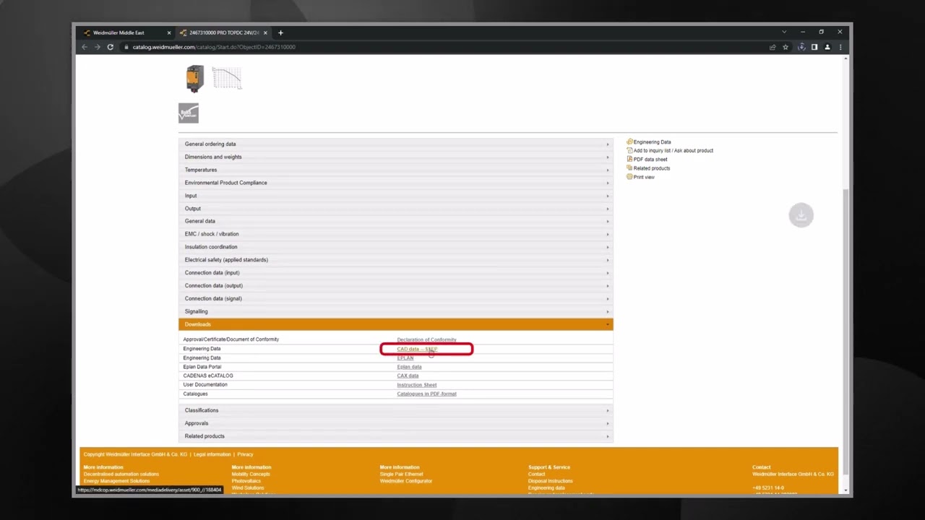
Task: Open the browser profile avatar icon
Action: (x=827, y=47)
